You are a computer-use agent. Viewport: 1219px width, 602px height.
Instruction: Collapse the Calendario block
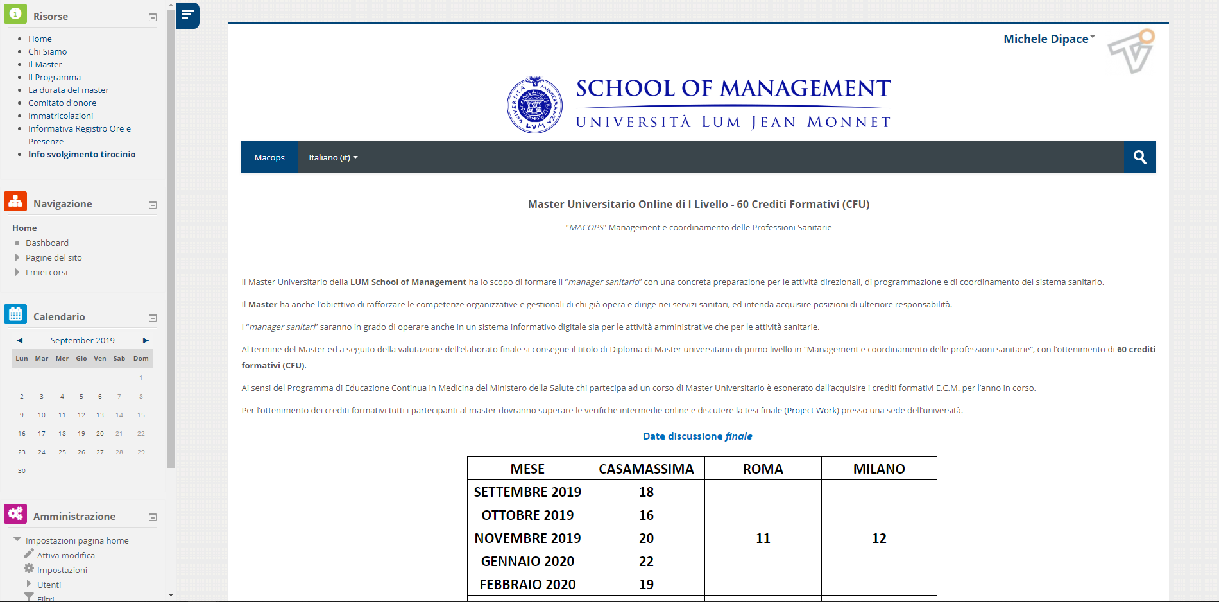click(x=153, y=318)
